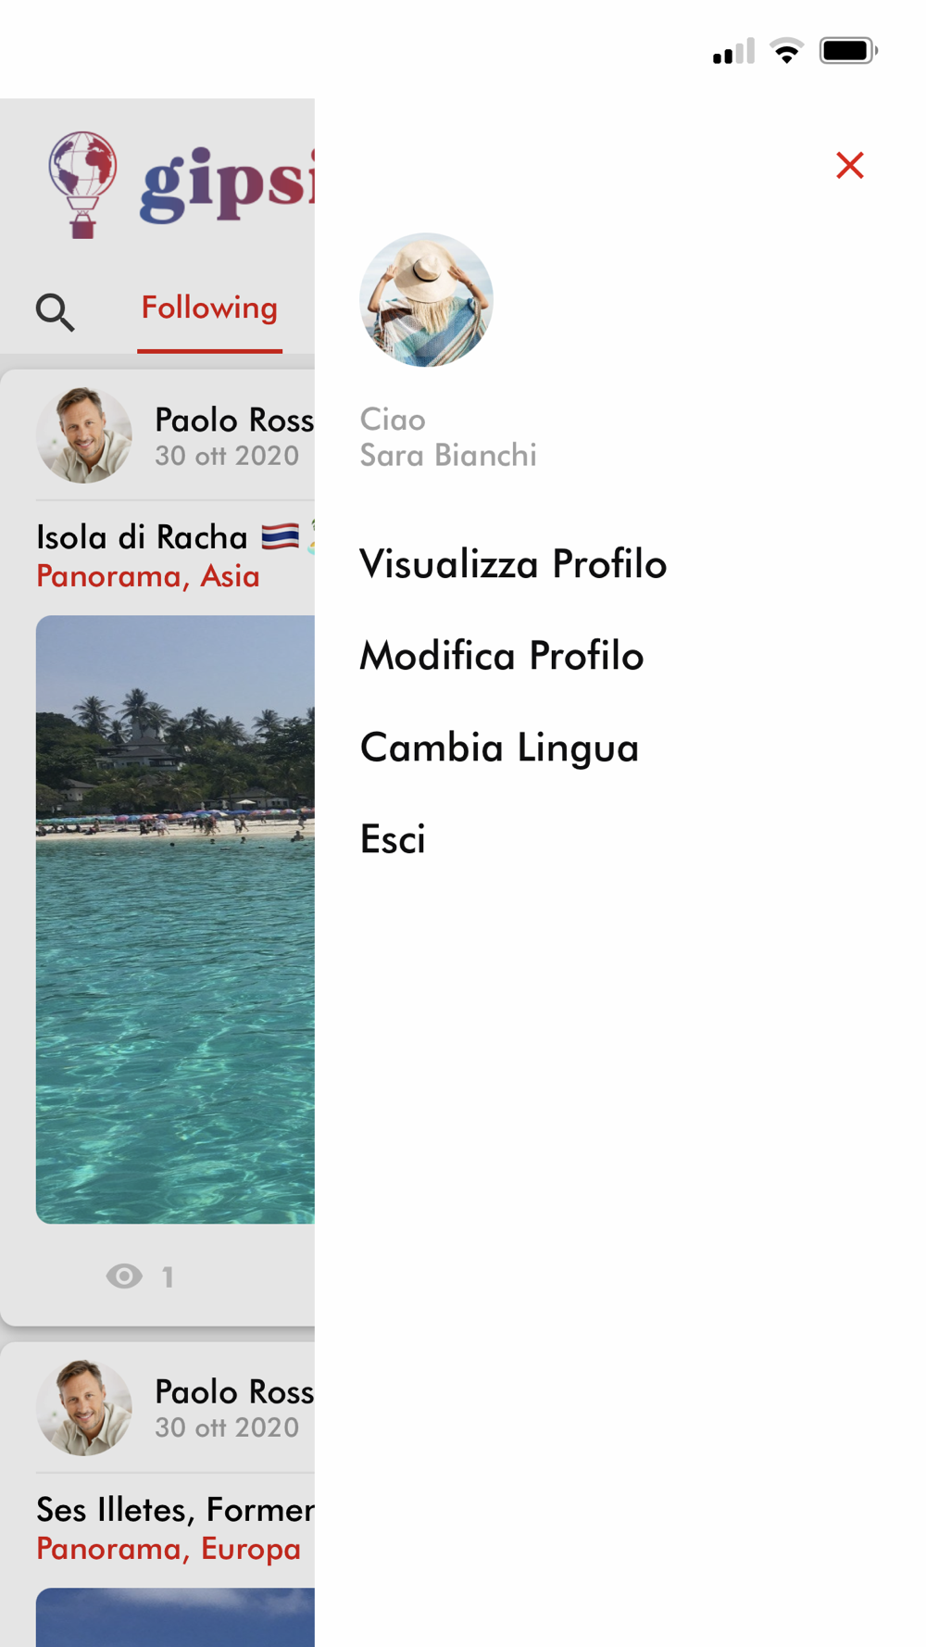Close the side menu with red X
Viewport: 926px width, 1647px height.
click(849, 166)
